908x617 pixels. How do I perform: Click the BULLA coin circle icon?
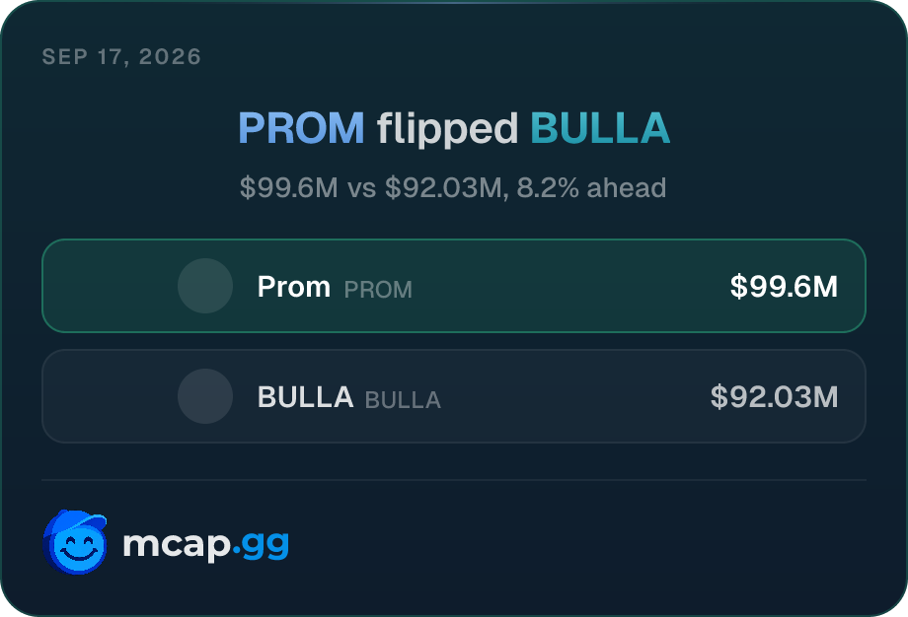click(205, 396)
